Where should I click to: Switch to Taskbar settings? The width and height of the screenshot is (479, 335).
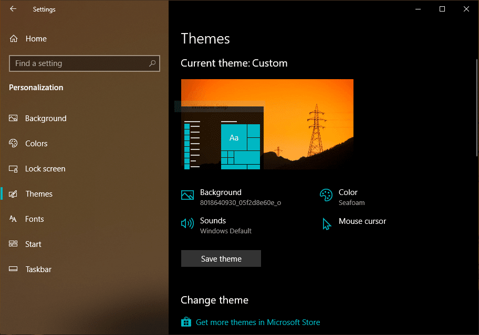[38, 269]
